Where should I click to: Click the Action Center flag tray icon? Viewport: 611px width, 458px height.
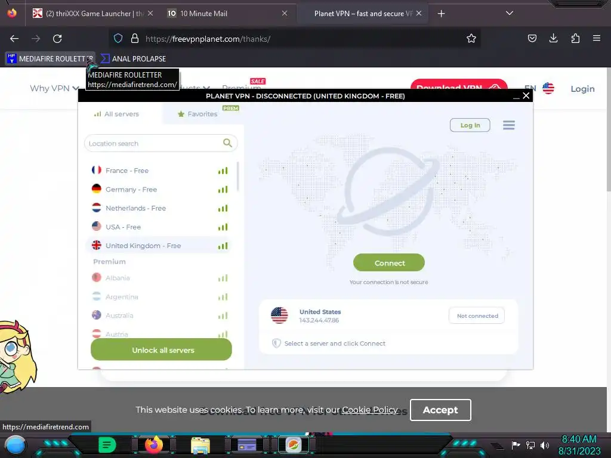[x=516, y=445]
